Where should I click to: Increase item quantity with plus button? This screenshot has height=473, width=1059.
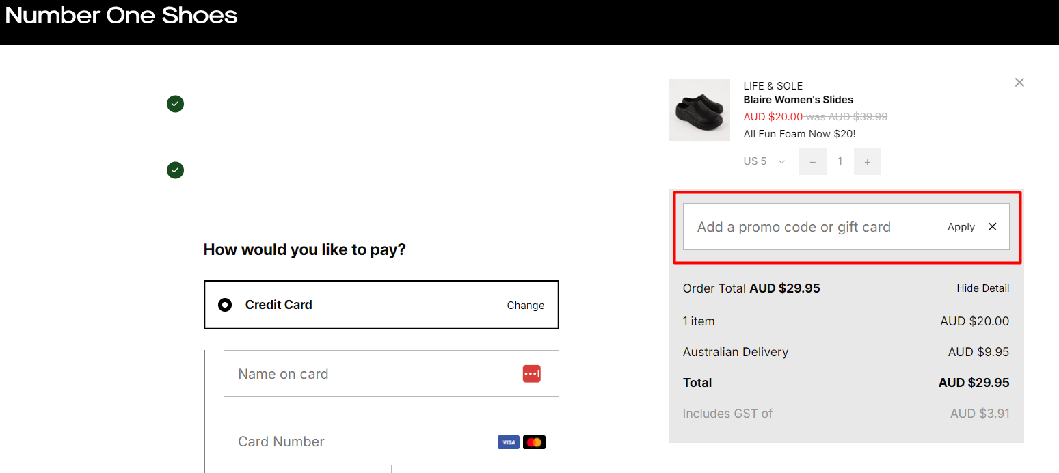pyautogui.click(x=867, y=161)
